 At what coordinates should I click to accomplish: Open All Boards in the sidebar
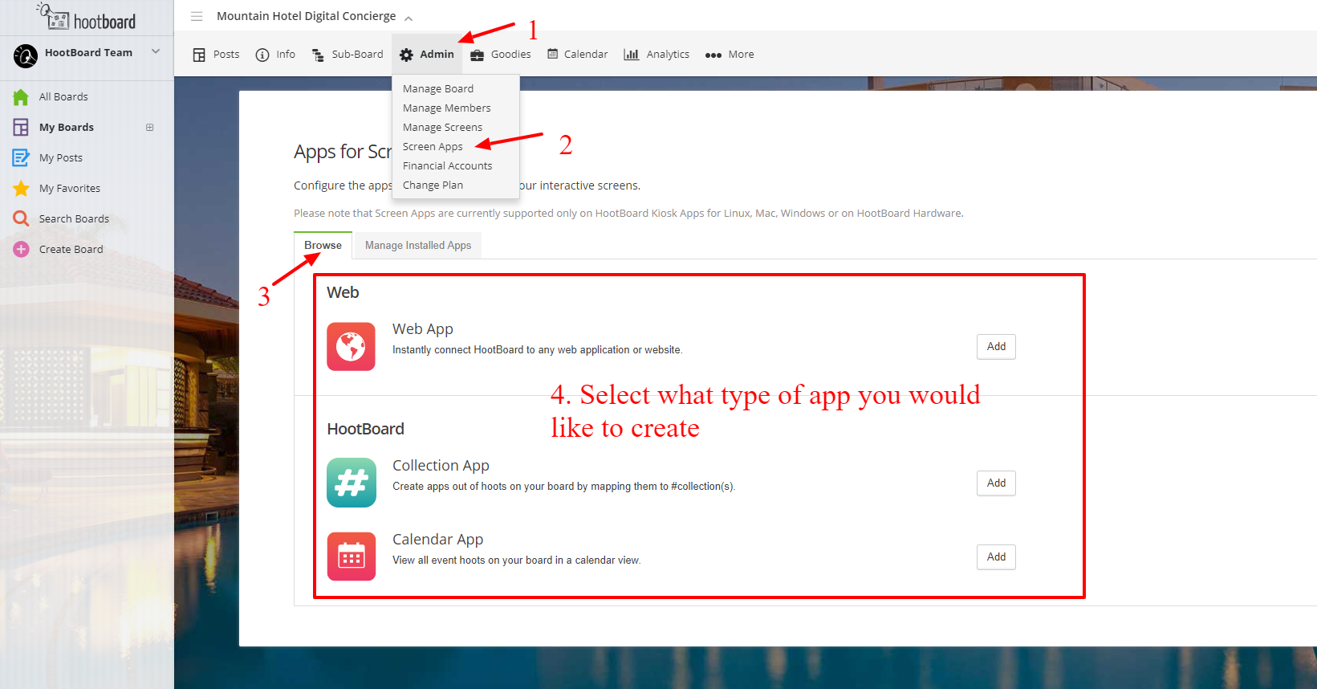63,97
